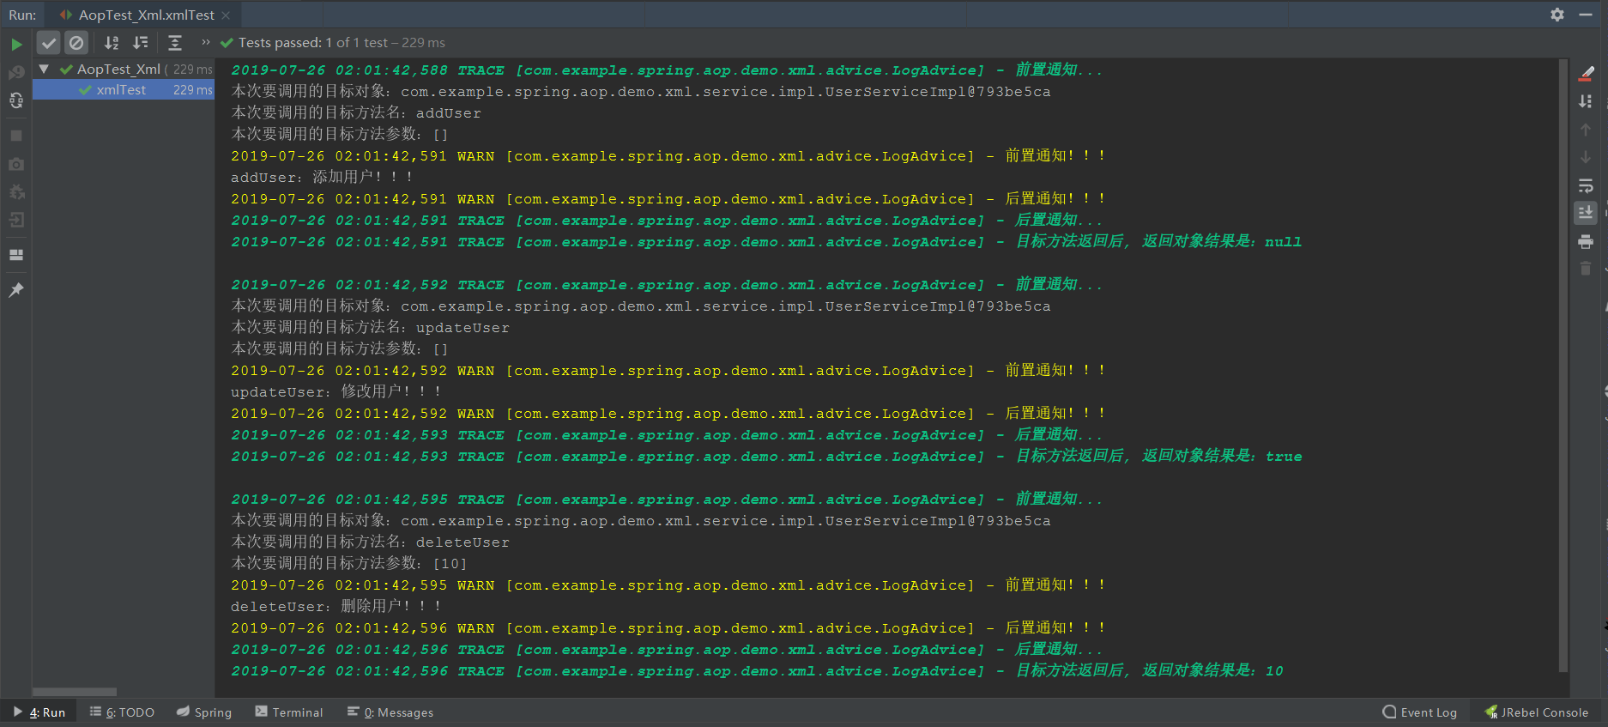This screenshot has width=1608, height=727.
Task: Click the '本次要调用的目标方法名: deleteUser' line
Action: (370, 542)
